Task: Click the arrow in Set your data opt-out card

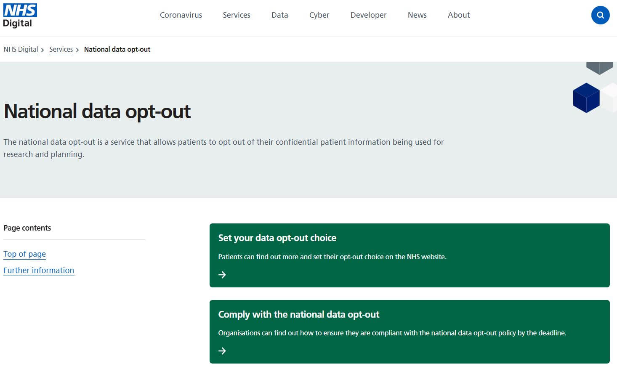Action: (222, 275)
